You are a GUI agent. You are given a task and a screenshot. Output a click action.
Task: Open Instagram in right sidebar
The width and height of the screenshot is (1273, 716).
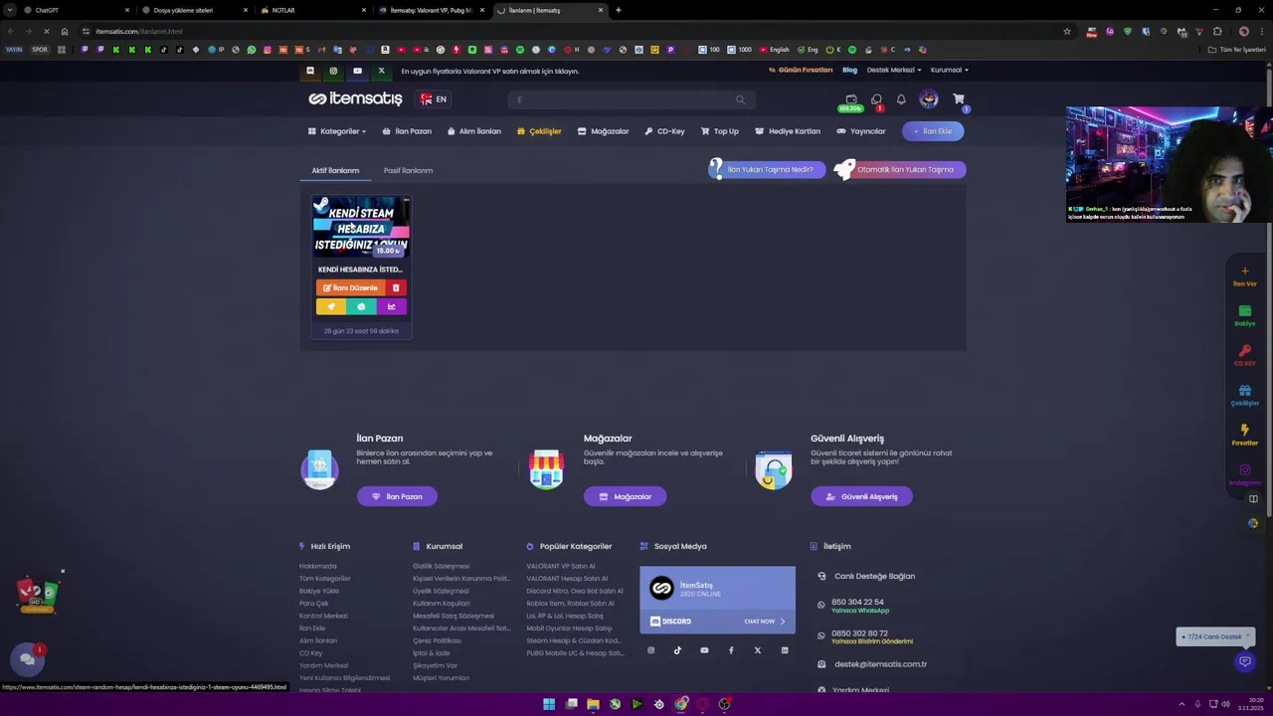1244,475
